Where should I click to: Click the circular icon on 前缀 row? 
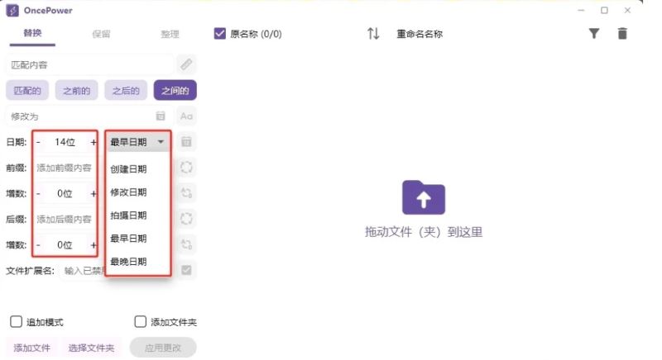(186, 168)
